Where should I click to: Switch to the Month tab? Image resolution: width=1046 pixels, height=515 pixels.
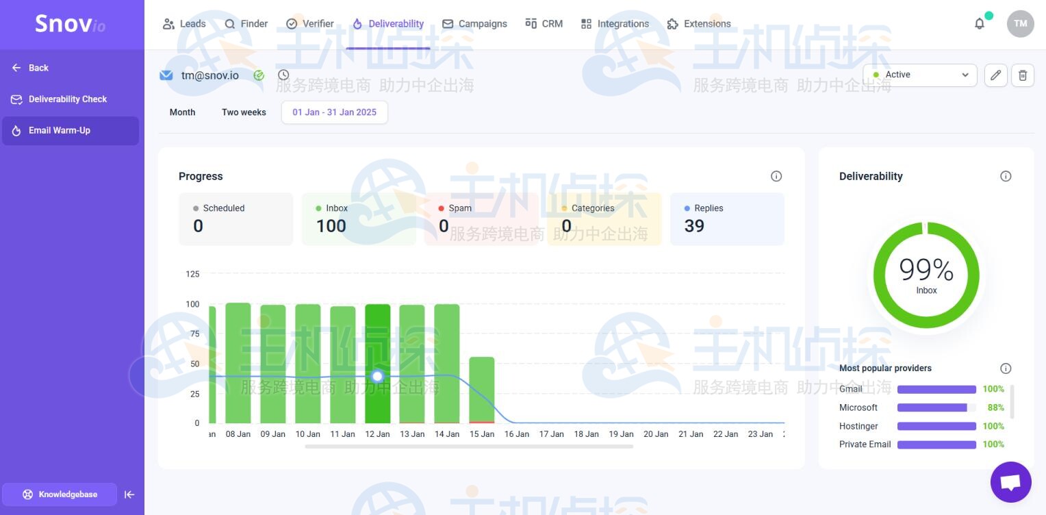tap(181, 112)
